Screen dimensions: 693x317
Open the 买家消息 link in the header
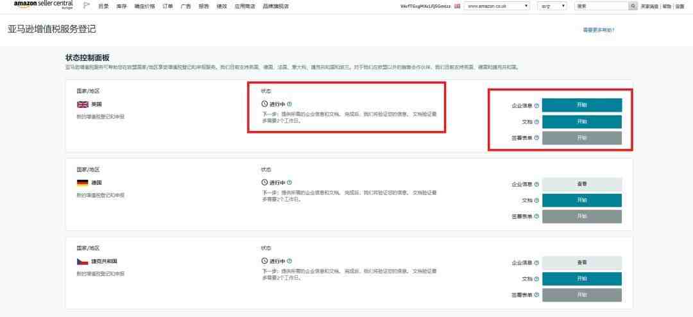649,6
